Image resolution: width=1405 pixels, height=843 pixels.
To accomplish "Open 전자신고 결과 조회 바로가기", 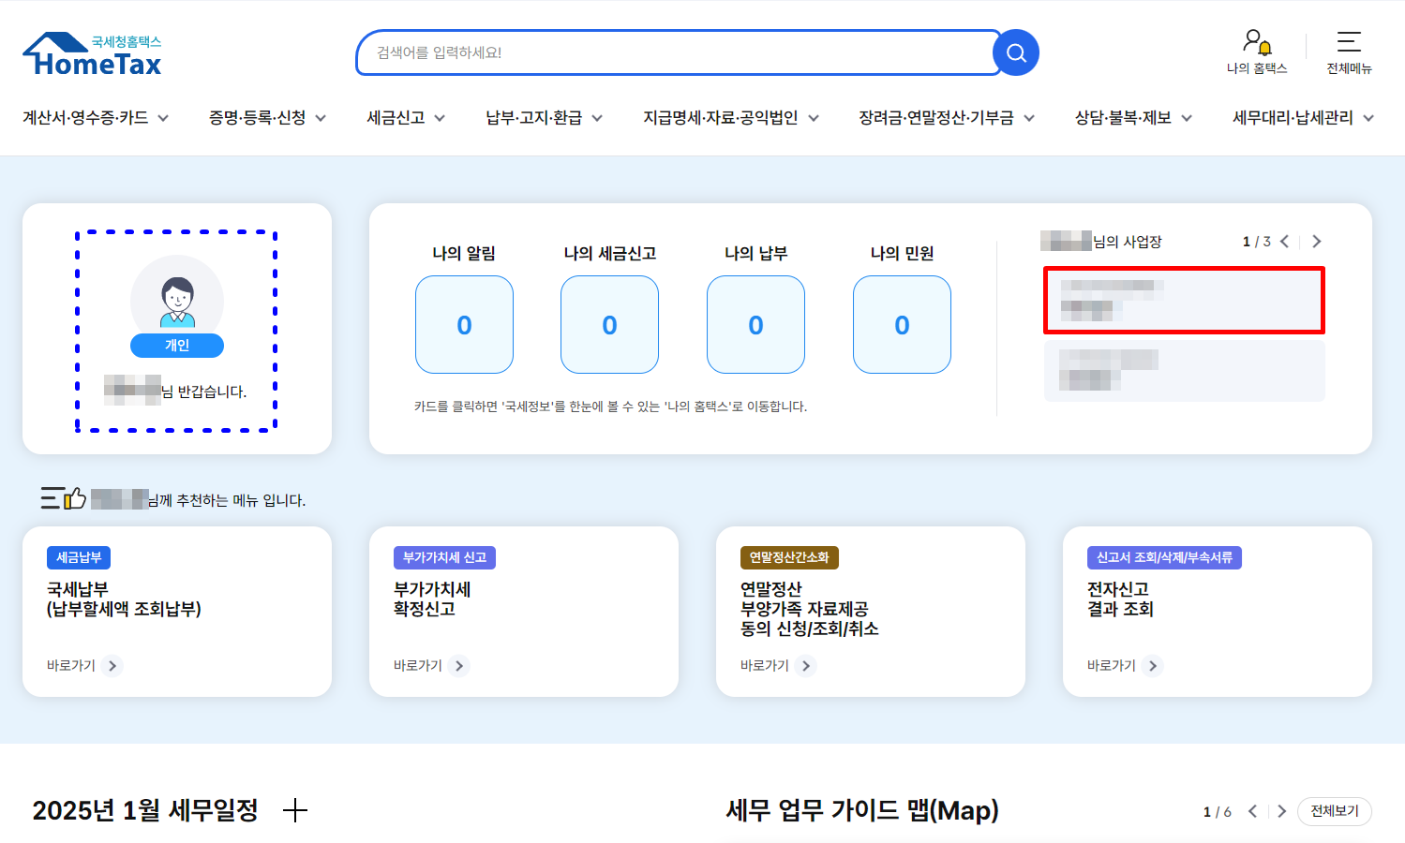I will (1120, 665).
